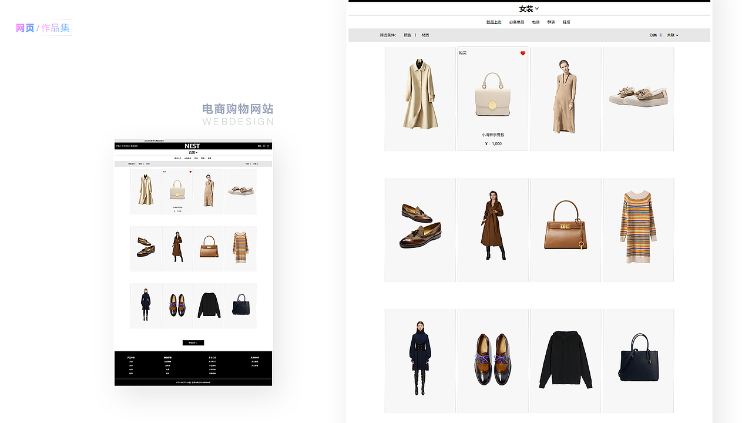The width and height of the screenshot is (752, 423).
Task: Open 新品上市 tab in large page
Action: (494, 22)
